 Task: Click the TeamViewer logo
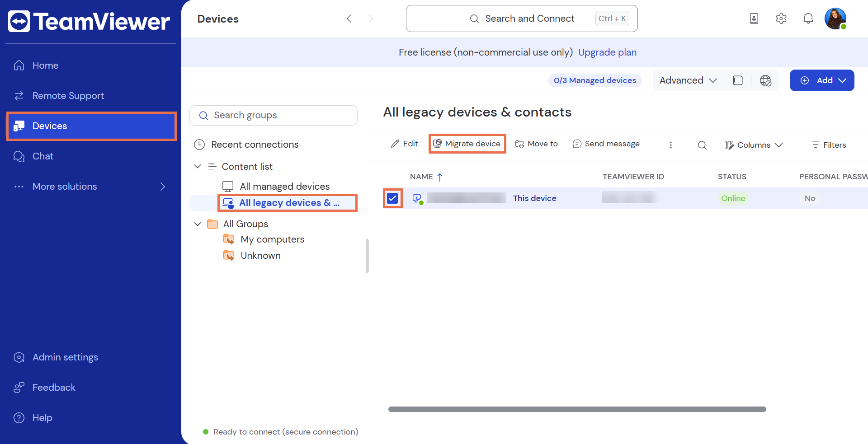point(89,21)
